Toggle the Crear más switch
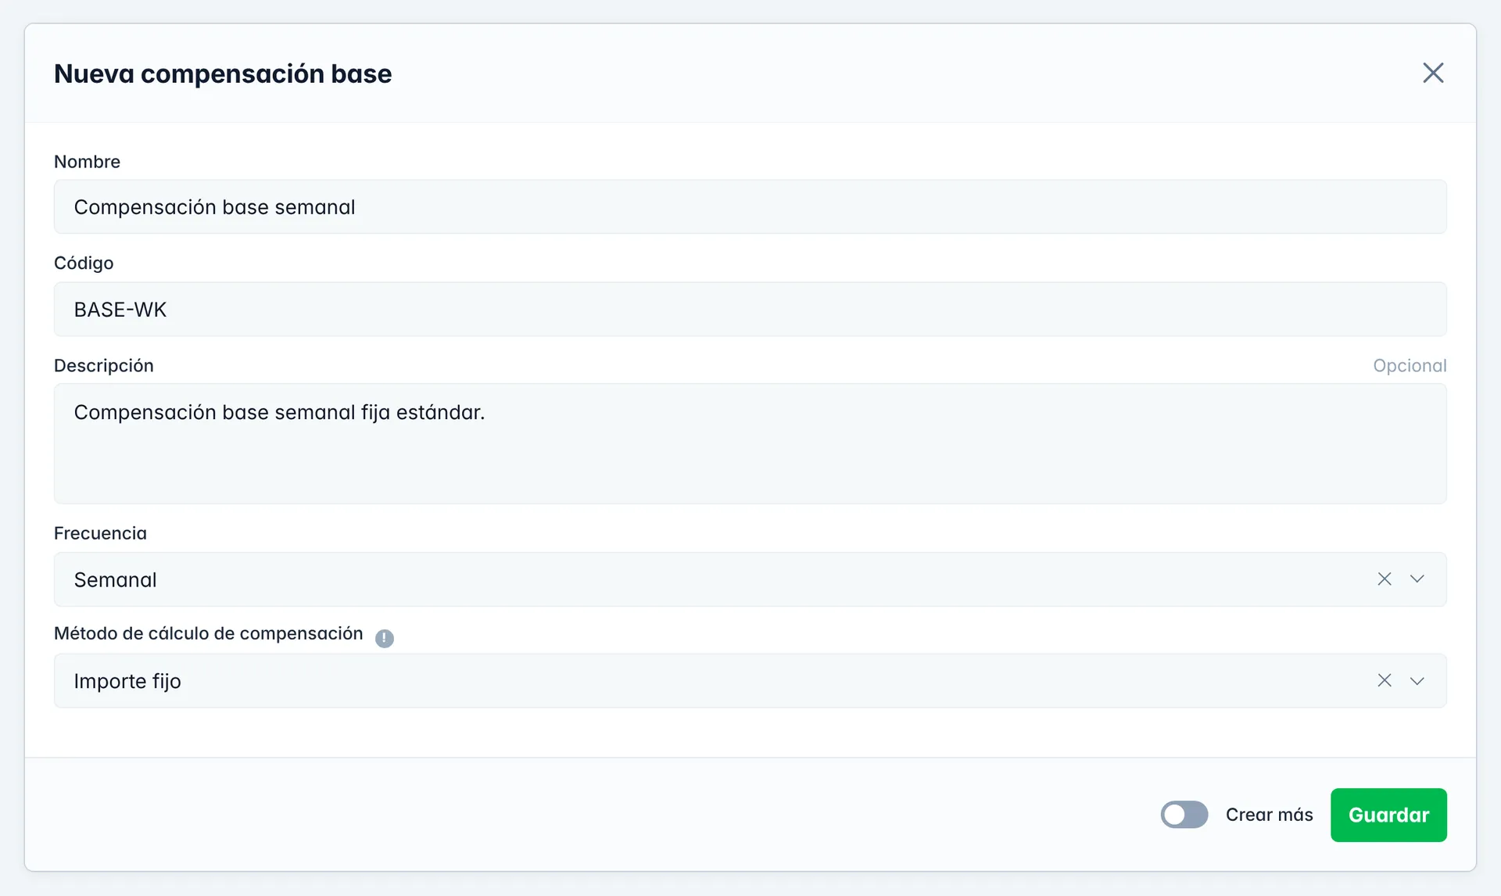This screenshot has width=1501, height=896. click(1184, 815)
